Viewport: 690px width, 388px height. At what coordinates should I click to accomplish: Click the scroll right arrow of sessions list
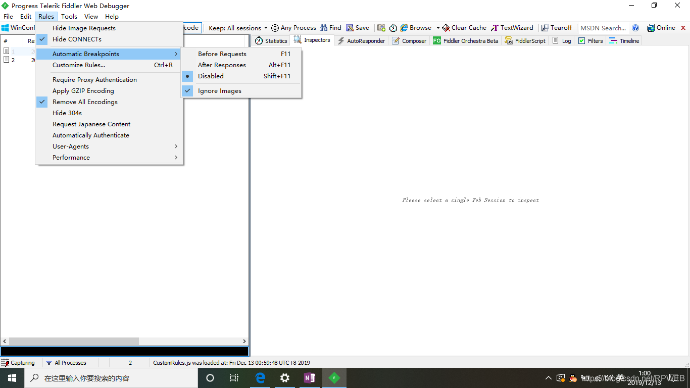[244, 342]
